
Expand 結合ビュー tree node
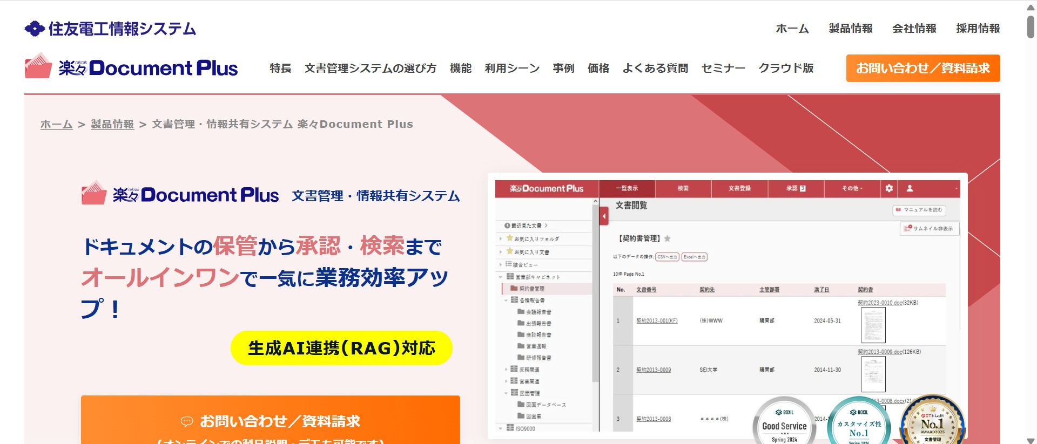[x=501, y=264]
